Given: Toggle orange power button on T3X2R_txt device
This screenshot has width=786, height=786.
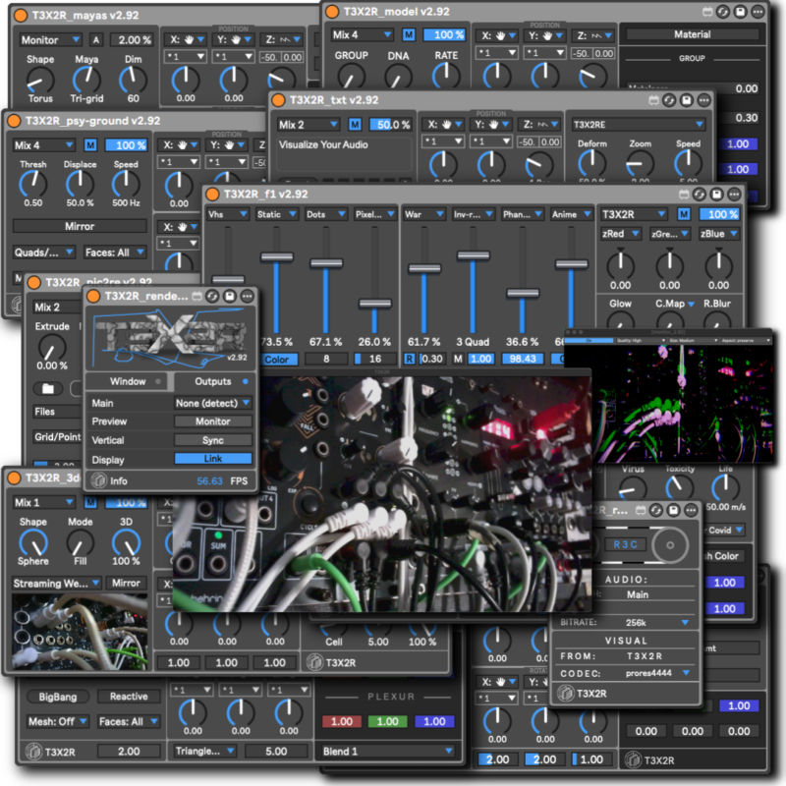Looking at the screenshot, I should pos(278,100).
